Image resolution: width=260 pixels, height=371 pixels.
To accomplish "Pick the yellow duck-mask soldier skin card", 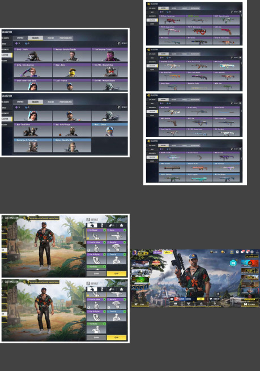I will [72, 70].
